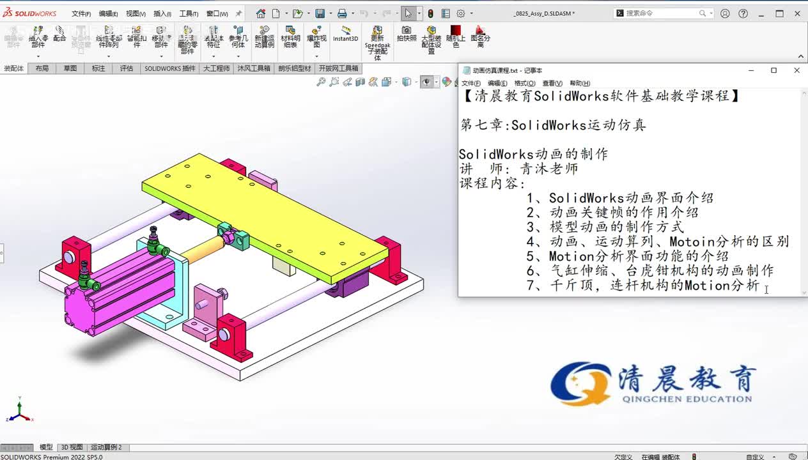Open 格式(O) menu in Notepad
808x460 pixels.
[525, 83]
